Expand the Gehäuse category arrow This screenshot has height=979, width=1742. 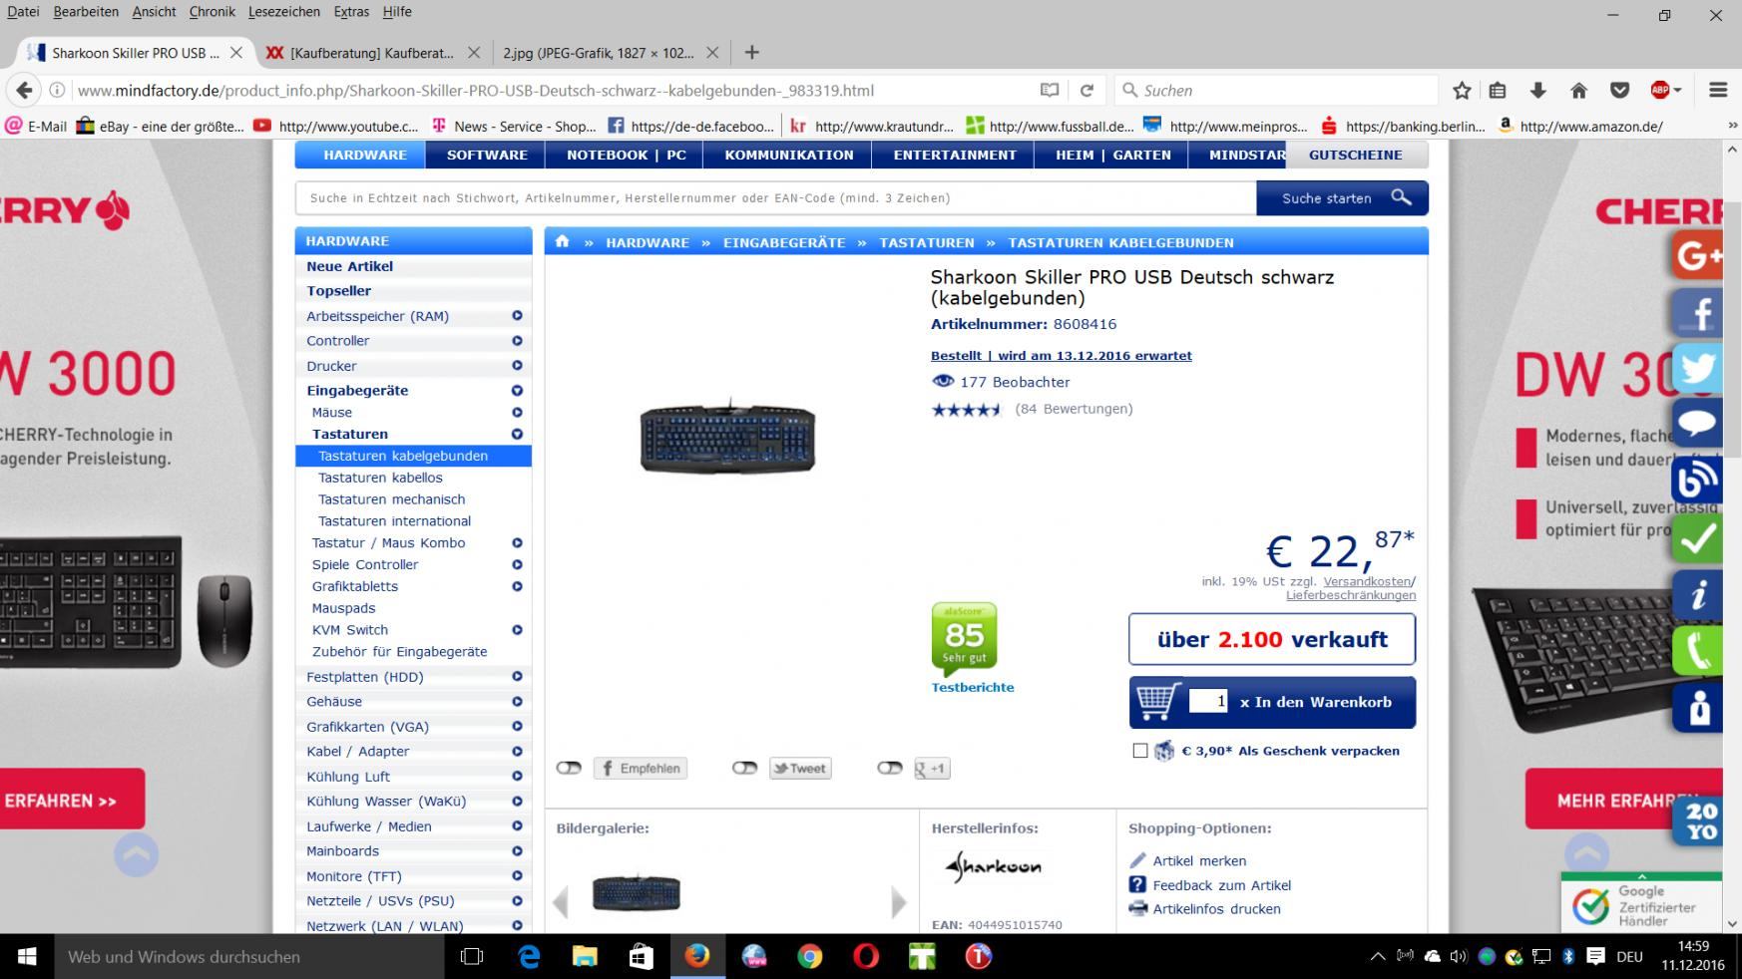point(517,701)
